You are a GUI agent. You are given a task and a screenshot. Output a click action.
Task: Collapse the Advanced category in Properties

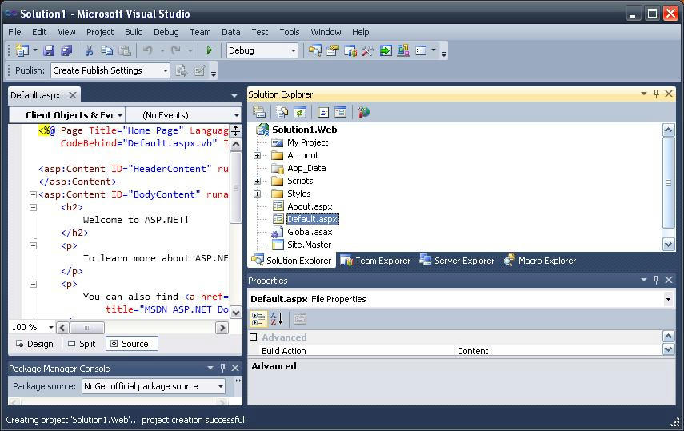pos(253,337)
